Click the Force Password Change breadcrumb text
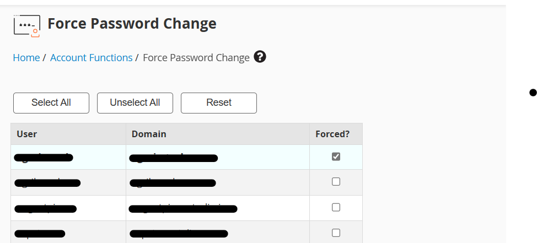 (196, 57)
